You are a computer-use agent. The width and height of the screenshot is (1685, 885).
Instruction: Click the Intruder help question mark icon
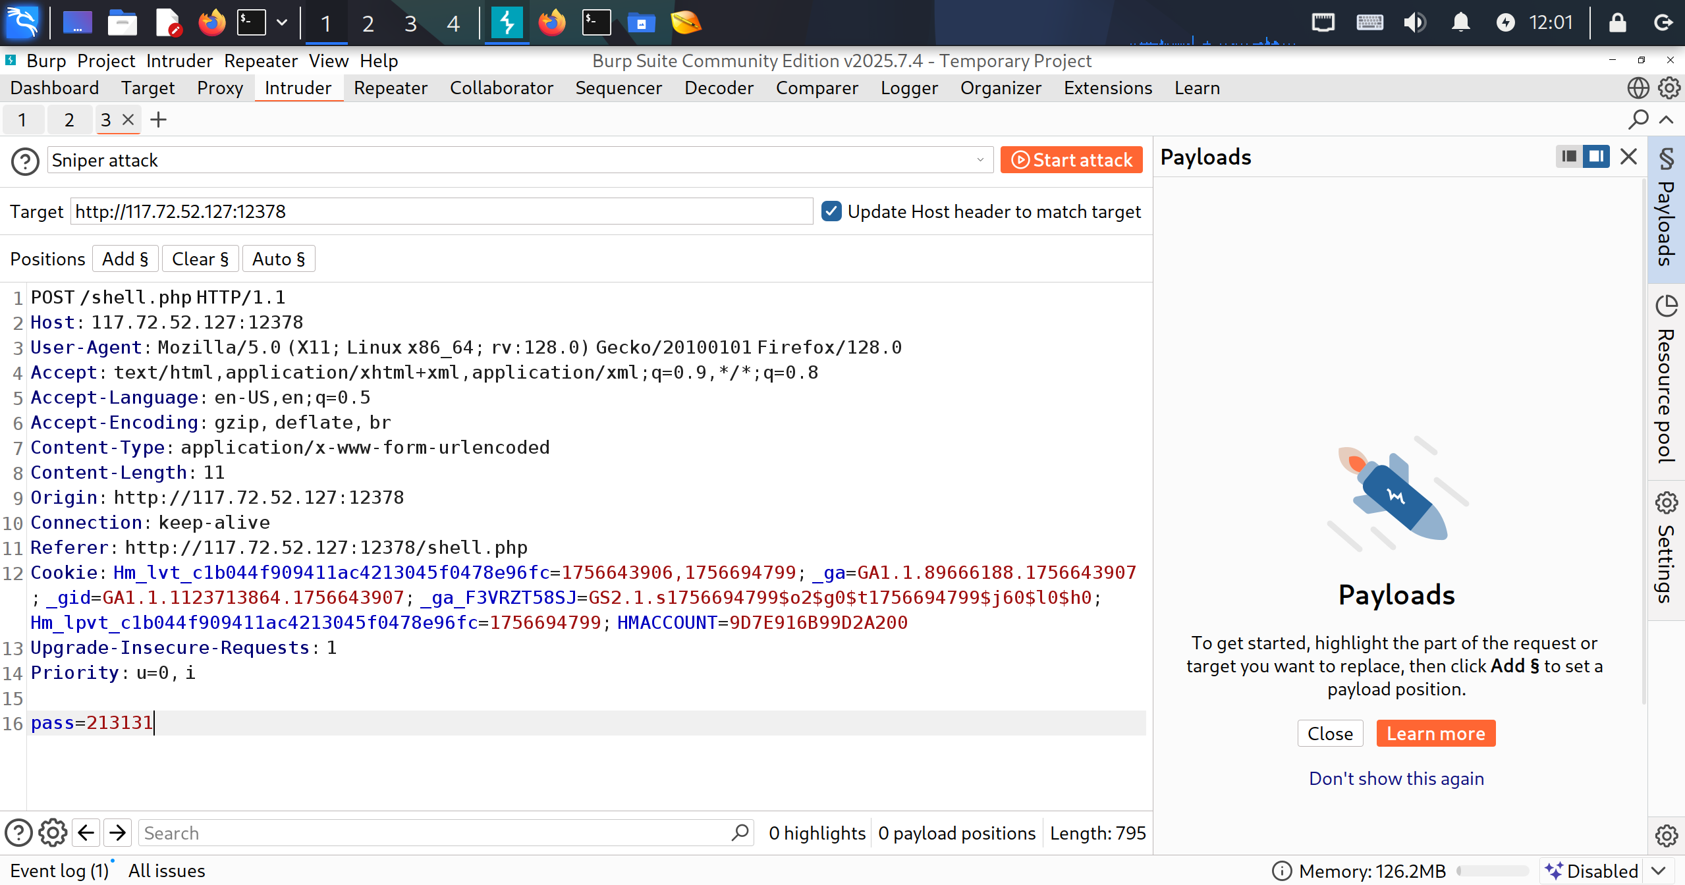pos(25,161)
